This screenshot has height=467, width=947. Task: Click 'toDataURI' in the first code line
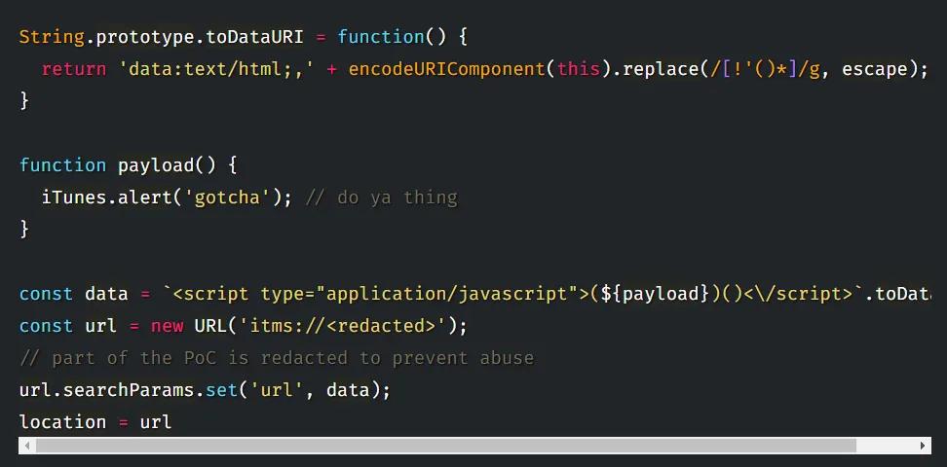coord(255,37)
